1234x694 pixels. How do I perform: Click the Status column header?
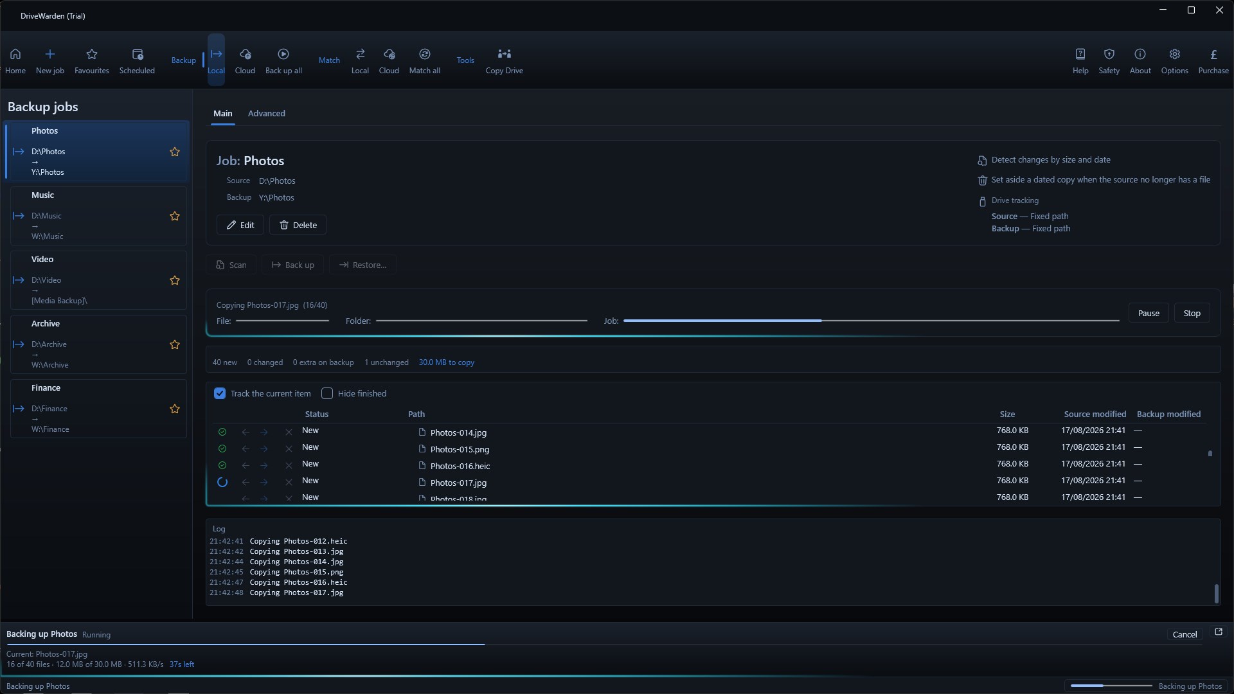point(316,414)
